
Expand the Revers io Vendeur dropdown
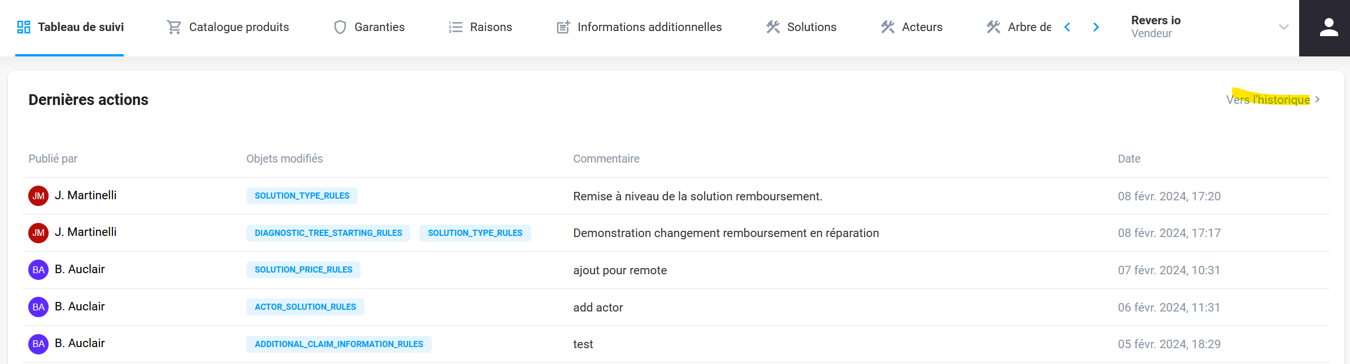point(1283,27)
